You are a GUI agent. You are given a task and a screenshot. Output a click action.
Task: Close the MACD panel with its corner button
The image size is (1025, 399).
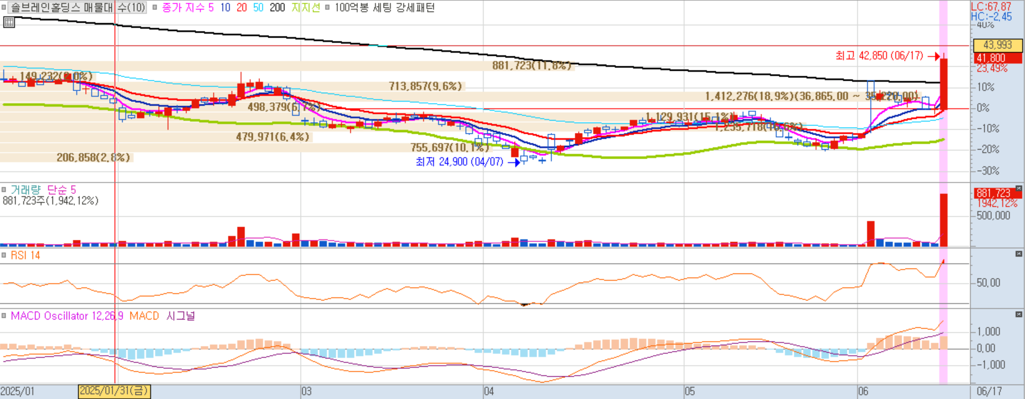[1019, 314]
